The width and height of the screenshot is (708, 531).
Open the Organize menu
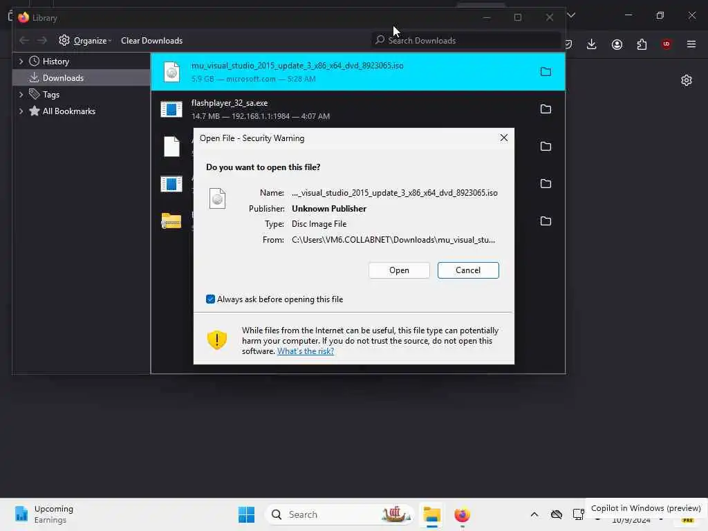(85, 40)
